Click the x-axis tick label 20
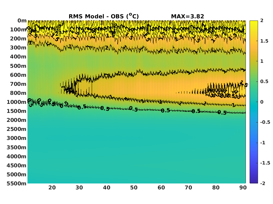This screenshot has width=273, height=204. pos(52,188)
